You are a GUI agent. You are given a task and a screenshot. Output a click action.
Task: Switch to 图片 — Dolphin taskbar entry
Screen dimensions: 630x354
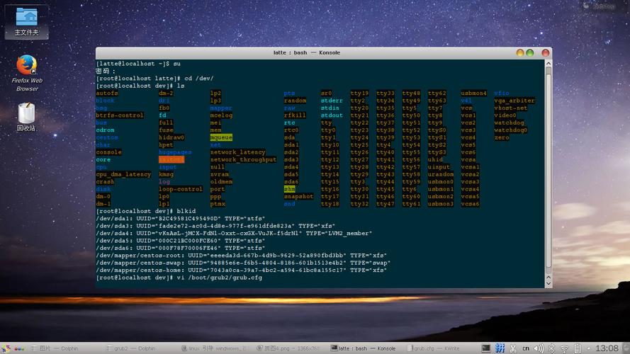(x=55, y=348)
